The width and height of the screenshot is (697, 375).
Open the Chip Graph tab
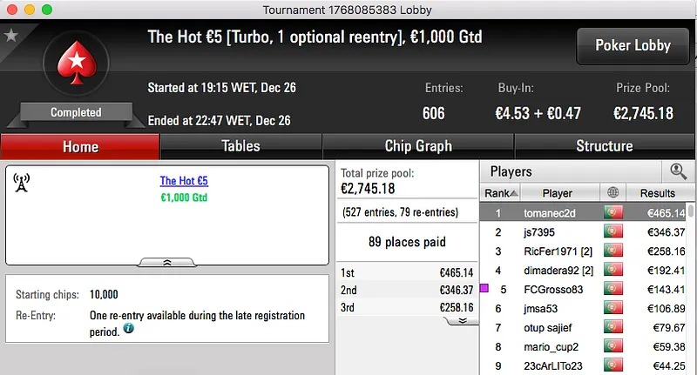point(418,146)
